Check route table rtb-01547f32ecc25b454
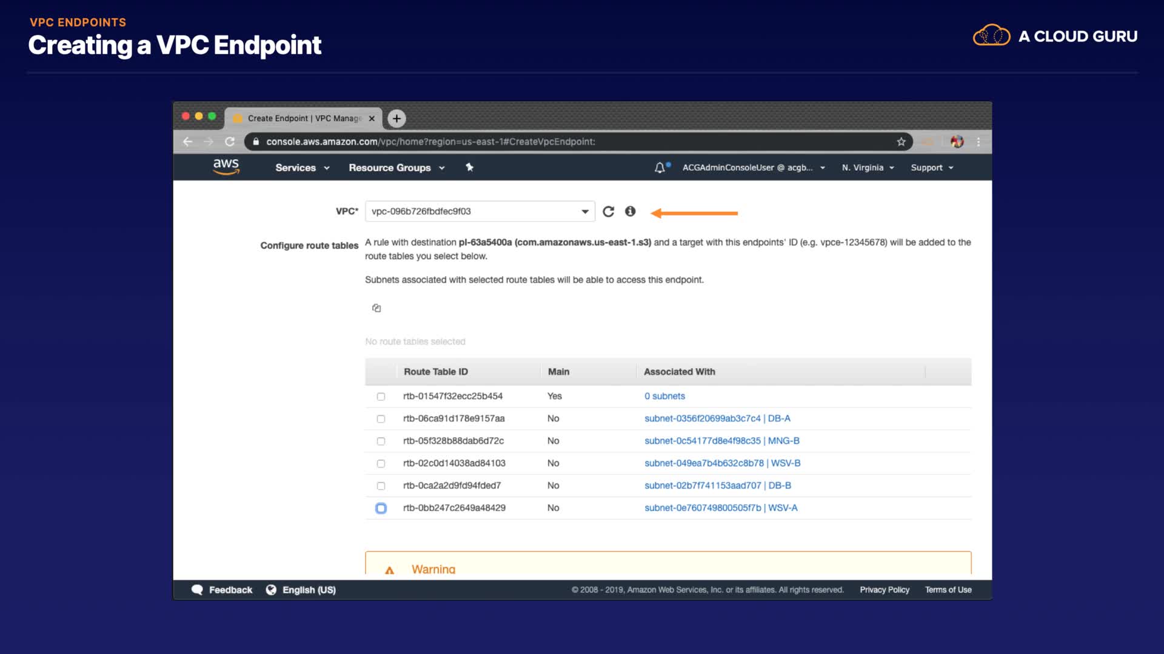The image size is (1164, 654). pos(381,397)
